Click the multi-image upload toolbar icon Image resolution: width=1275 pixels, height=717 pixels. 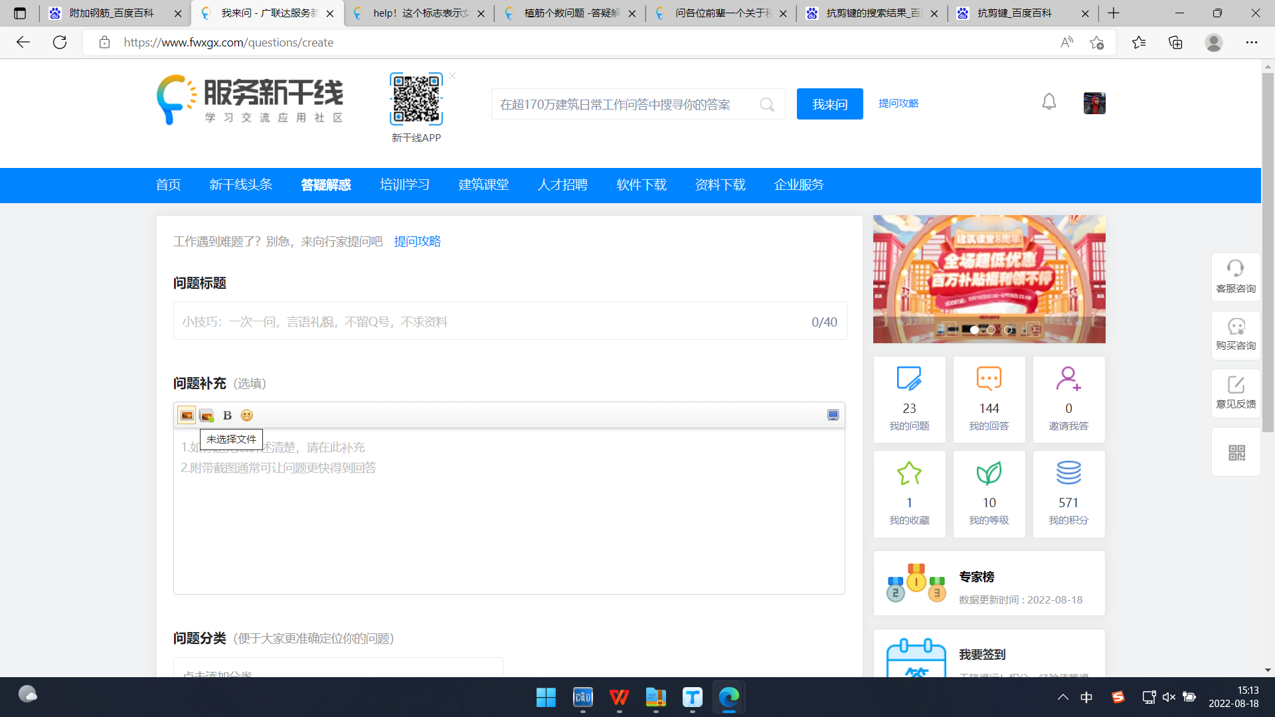pyautogui.click(x=207, y=416)
